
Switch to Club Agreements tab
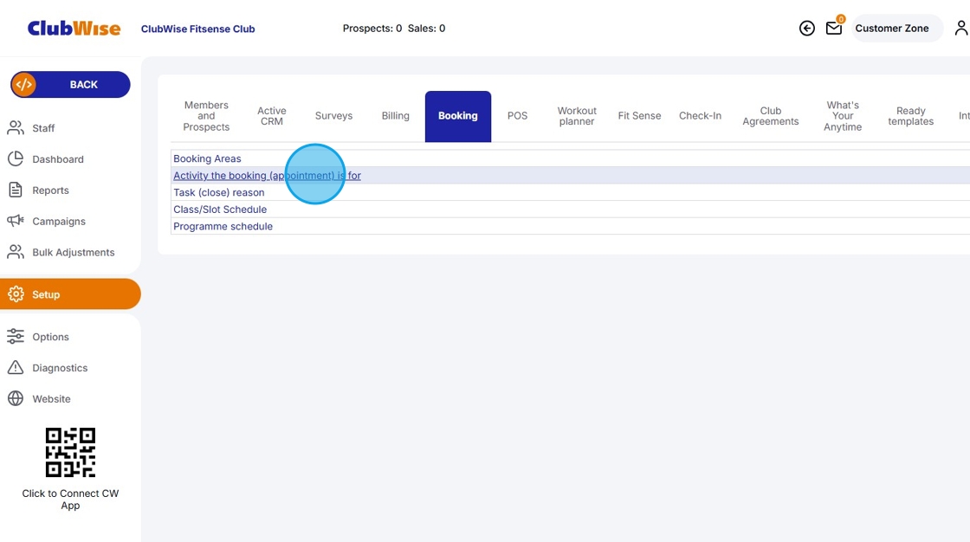tap(770, 116)
